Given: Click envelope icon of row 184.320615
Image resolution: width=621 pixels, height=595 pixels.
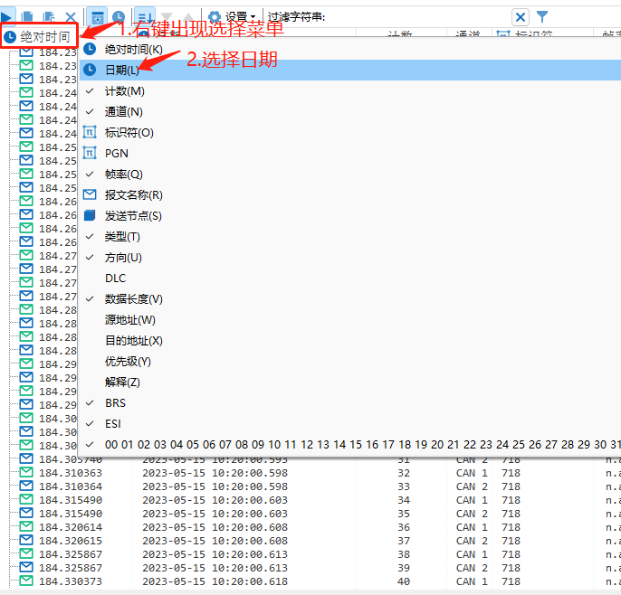Looking at the screenshot, I should click(26, 540).
